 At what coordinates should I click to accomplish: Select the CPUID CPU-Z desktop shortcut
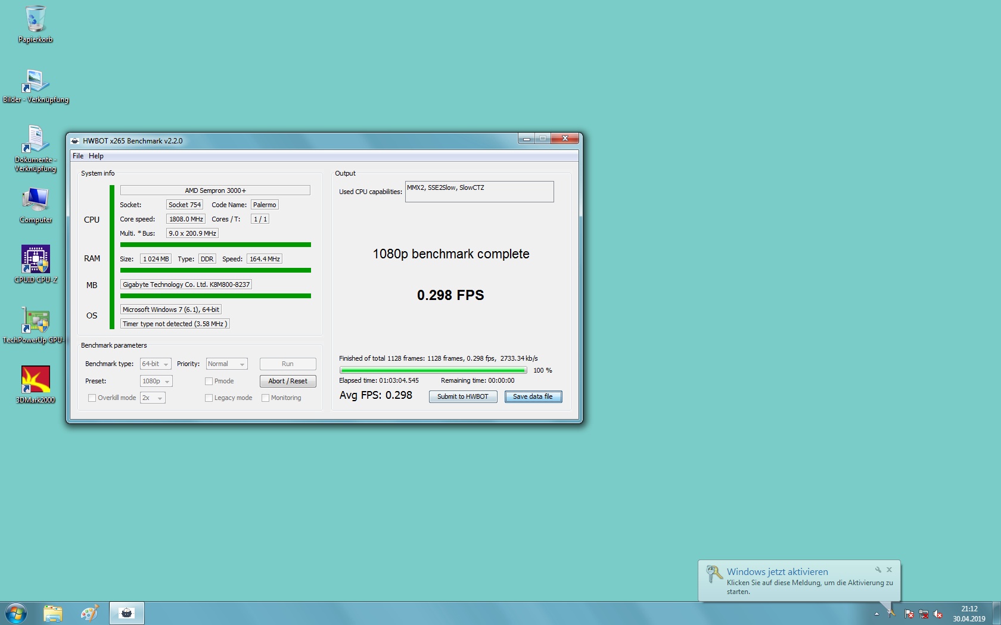click(36, 264)
